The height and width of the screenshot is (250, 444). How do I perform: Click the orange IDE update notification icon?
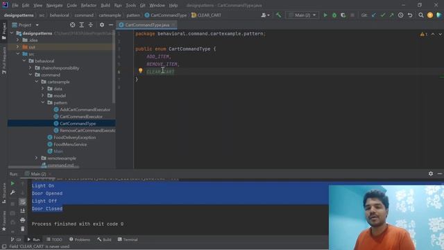(x=430, y=15)
